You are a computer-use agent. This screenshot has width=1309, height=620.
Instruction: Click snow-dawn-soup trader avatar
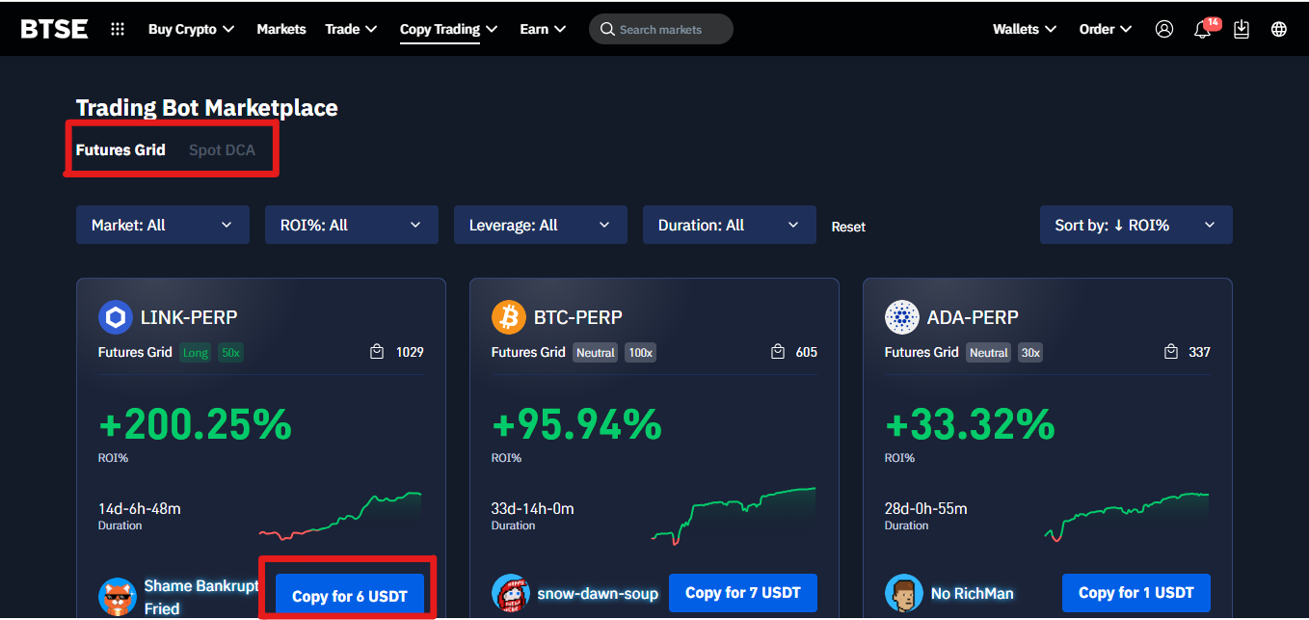click(511, 594)
